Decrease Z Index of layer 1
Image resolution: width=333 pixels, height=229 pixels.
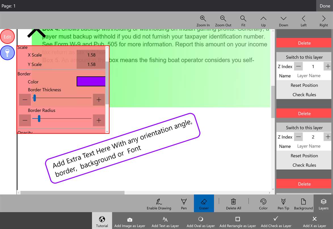point(298,66)
